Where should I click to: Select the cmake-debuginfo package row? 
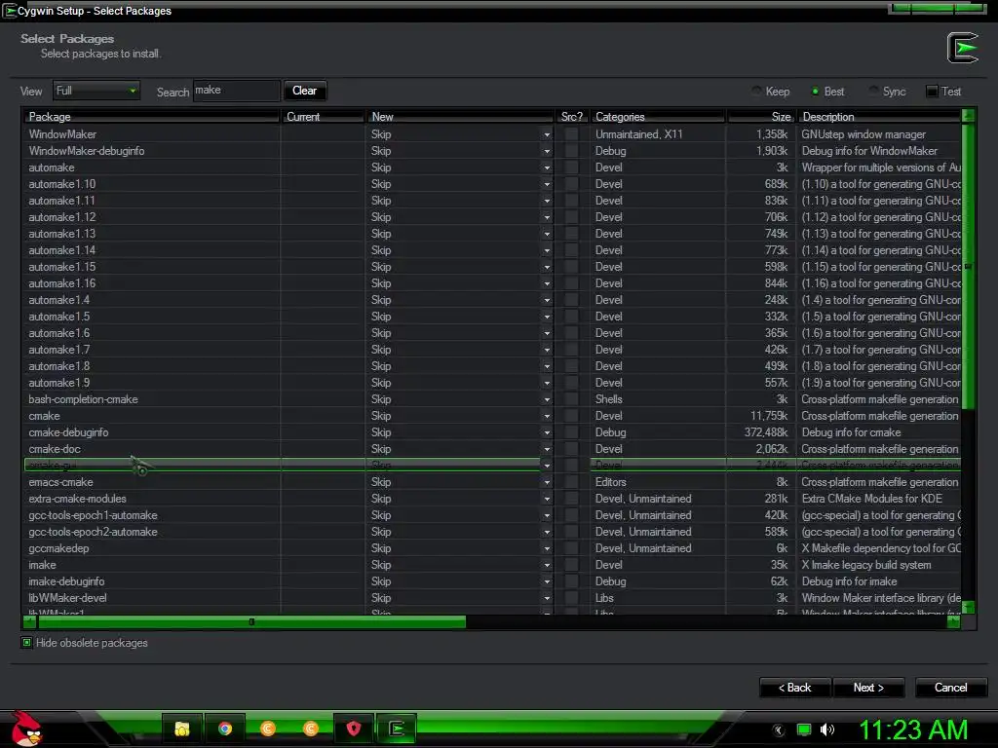coord(492,432)
